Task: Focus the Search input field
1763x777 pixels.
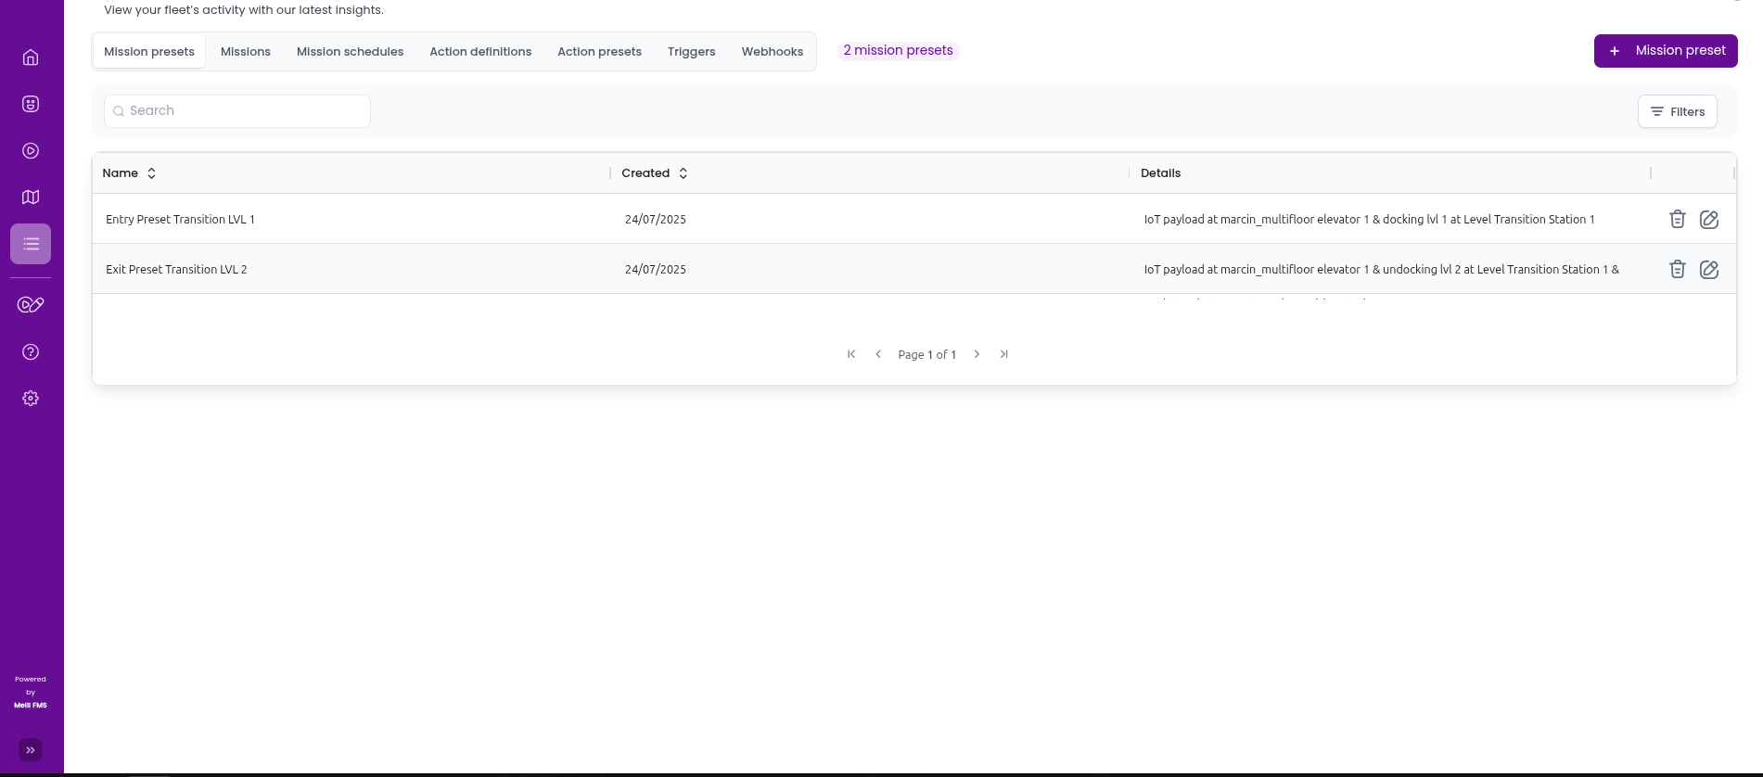Action: click(237, 111)
